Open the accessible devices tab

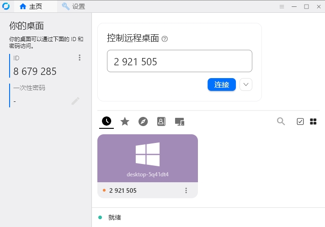[180, 121]
